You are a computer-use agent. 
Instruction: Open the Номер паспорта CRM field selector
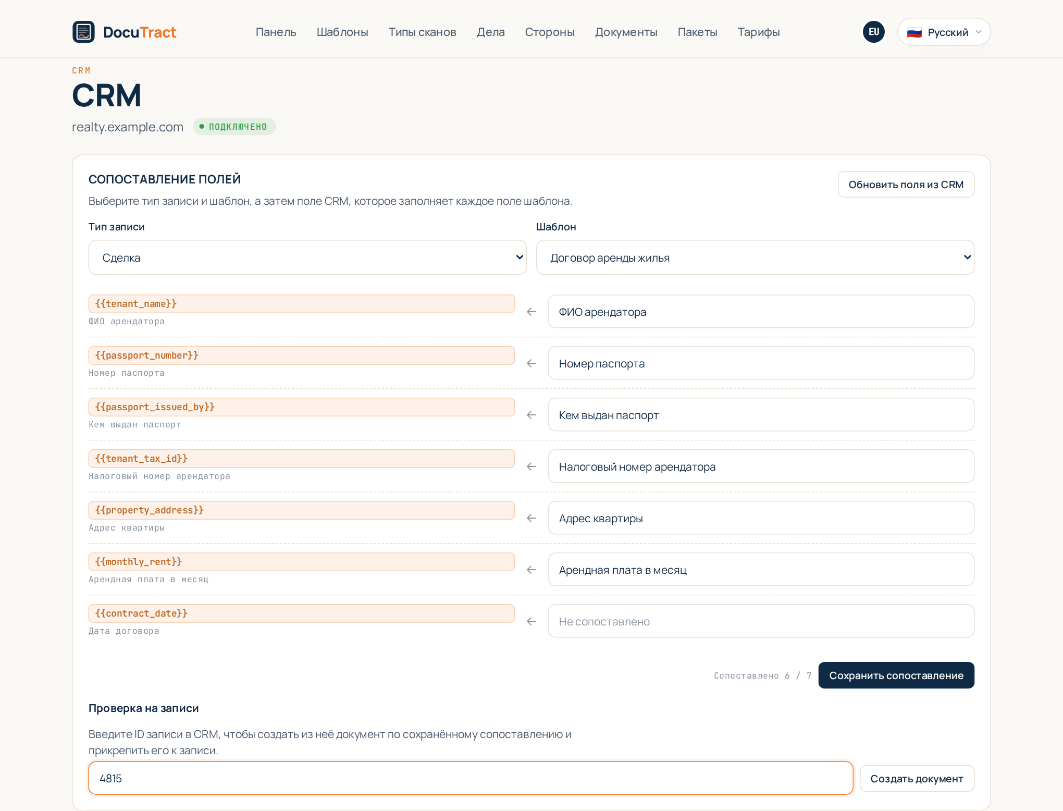tap(761, 363)
